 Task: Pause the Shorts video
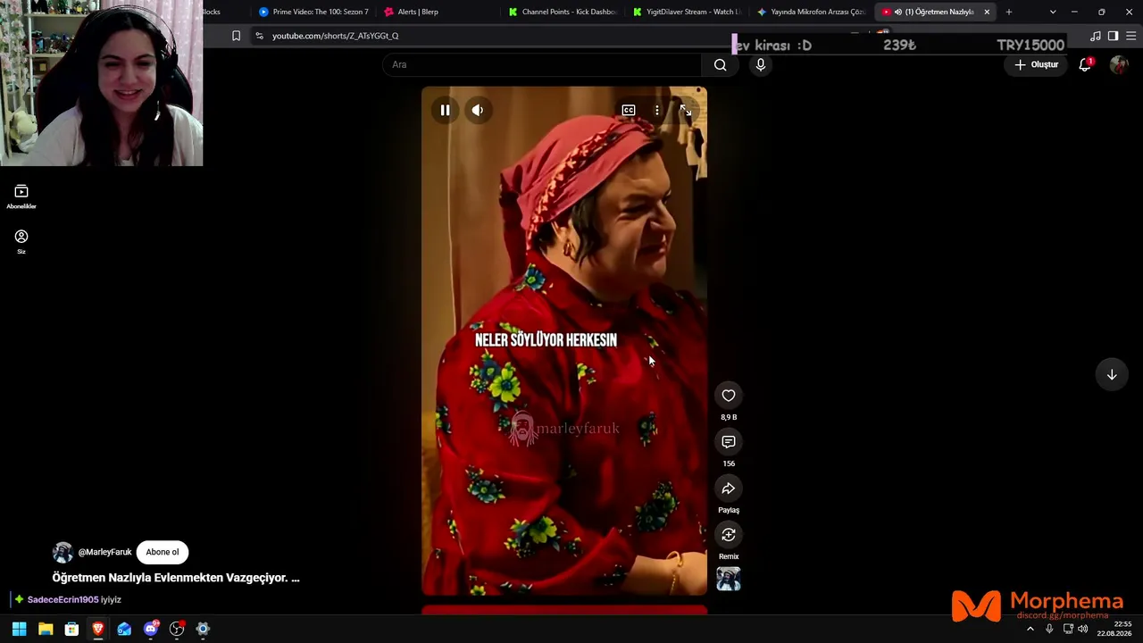pyautogui.click(x=445, y=111)
